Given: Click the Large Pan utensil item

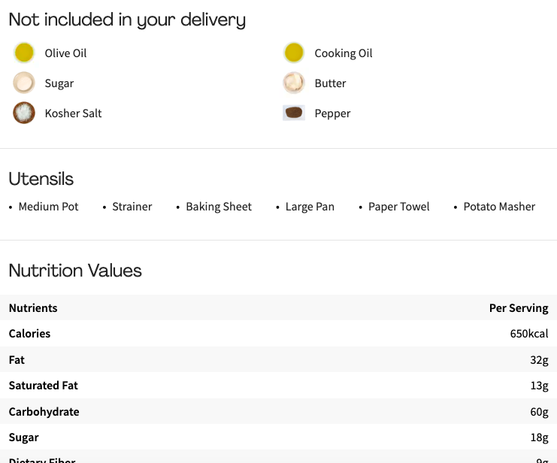Looking at the screenshot, I should tap(310, 207).
